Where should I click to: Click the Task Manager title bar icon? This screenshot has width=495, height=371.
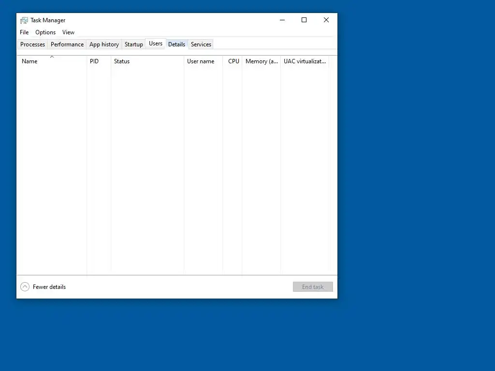point(24,20)
